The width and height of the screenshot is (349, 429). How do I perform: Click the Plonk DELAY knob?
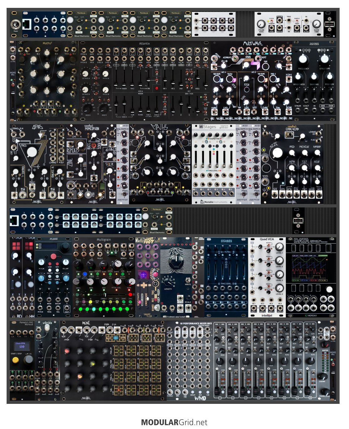(65, 262)
